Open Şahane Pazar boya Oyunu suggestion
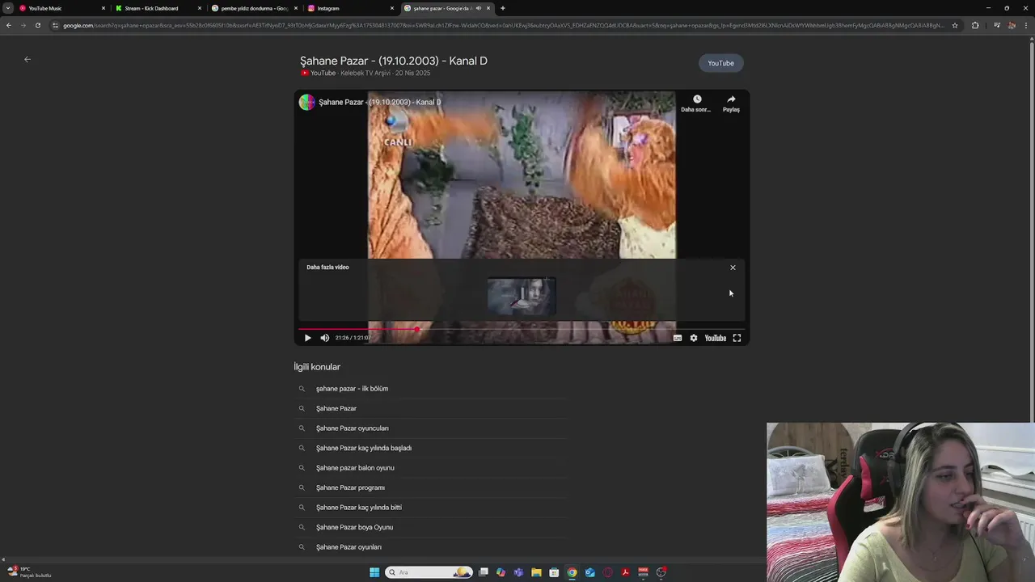This screenshot has height=582, width=1035. (354, 527)
